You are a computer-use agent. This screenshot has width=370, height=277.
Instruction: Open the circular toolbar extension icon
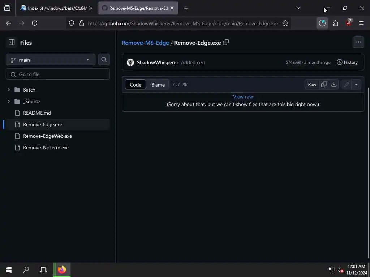click(322, 23)
